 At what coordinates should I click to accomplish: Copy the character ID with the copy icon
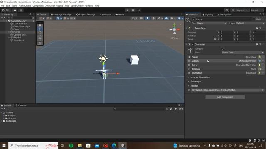tap(263, 90)
